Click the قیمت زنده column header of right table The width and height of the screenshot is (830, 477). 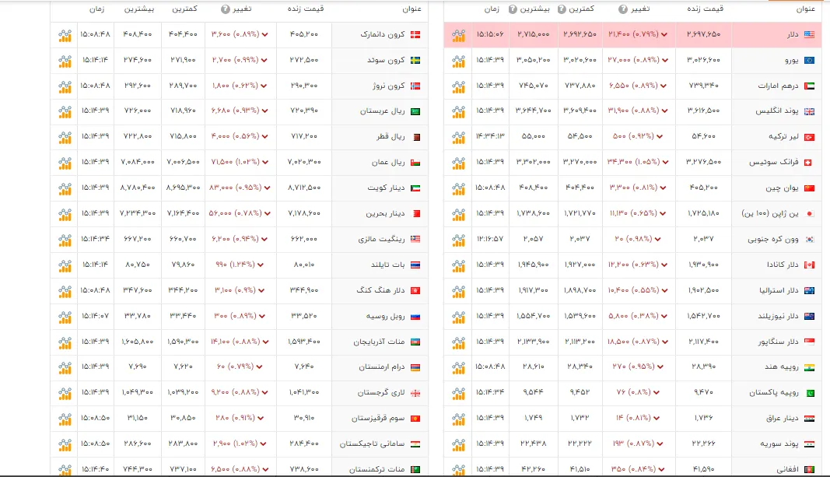pyautogui.click(x=705, y=9)
